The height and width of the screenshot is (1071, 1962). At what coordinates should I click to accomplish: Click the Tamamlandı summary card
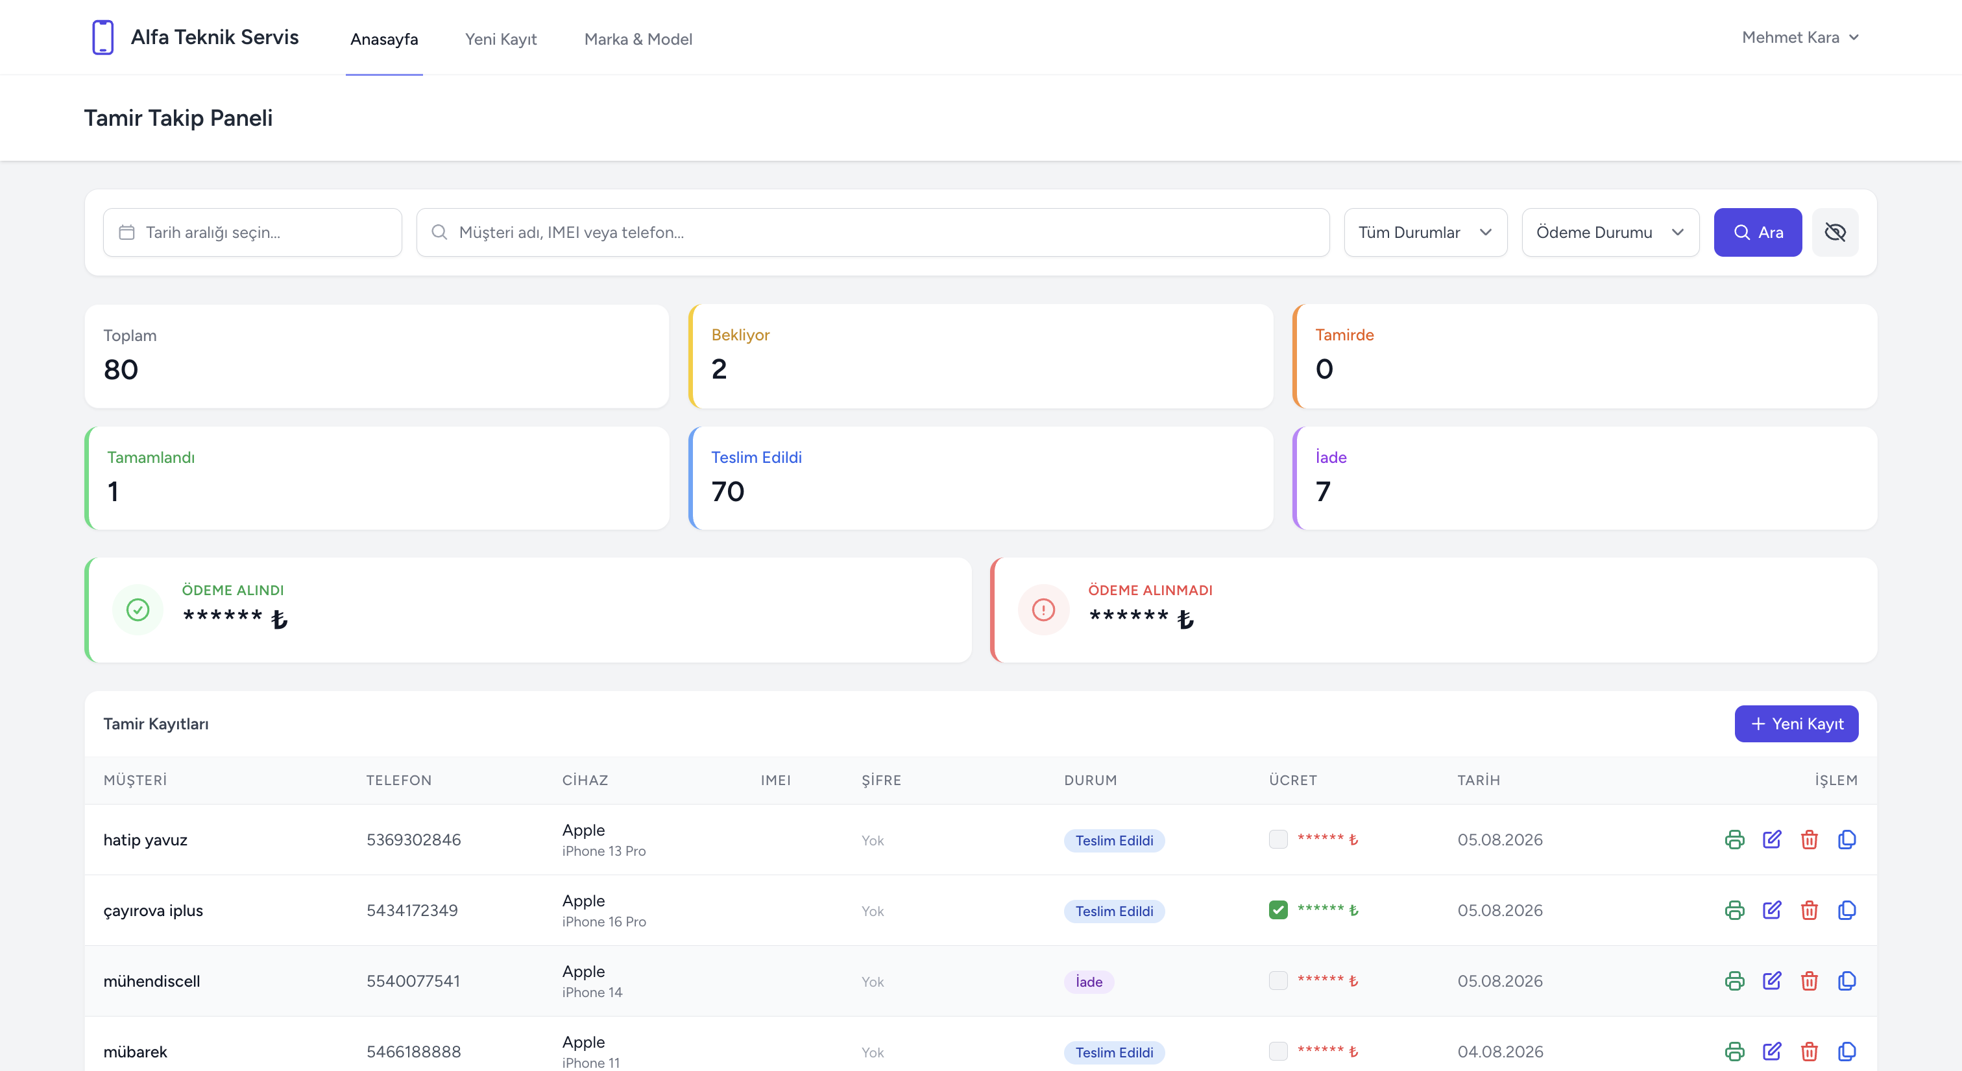(377, 478)
